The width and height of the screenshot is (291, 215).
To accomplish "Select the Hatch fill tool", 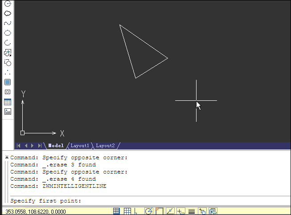I will click(8, 82).
